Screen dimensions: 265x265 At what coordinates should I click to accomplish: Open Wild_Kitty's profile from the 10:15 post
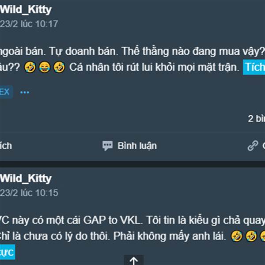pos(26,178)
